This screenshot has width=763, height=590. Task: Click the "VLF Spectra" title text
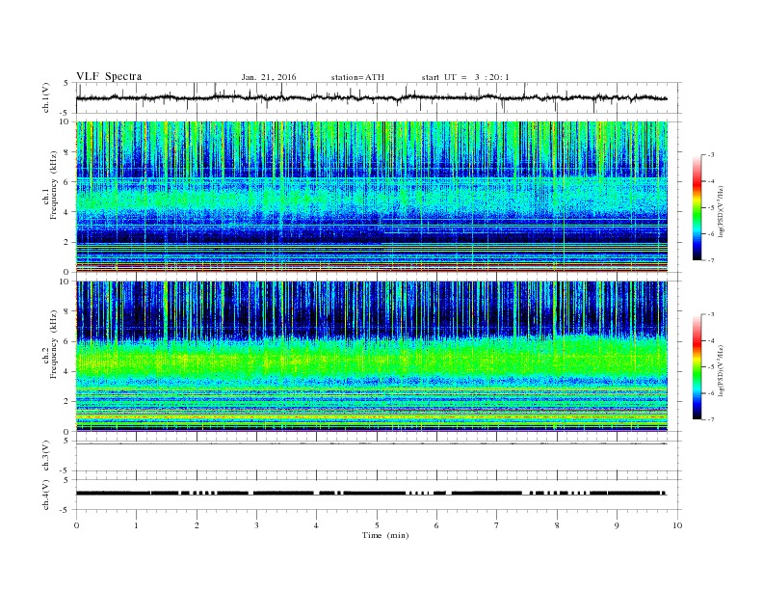pos(109,76)
